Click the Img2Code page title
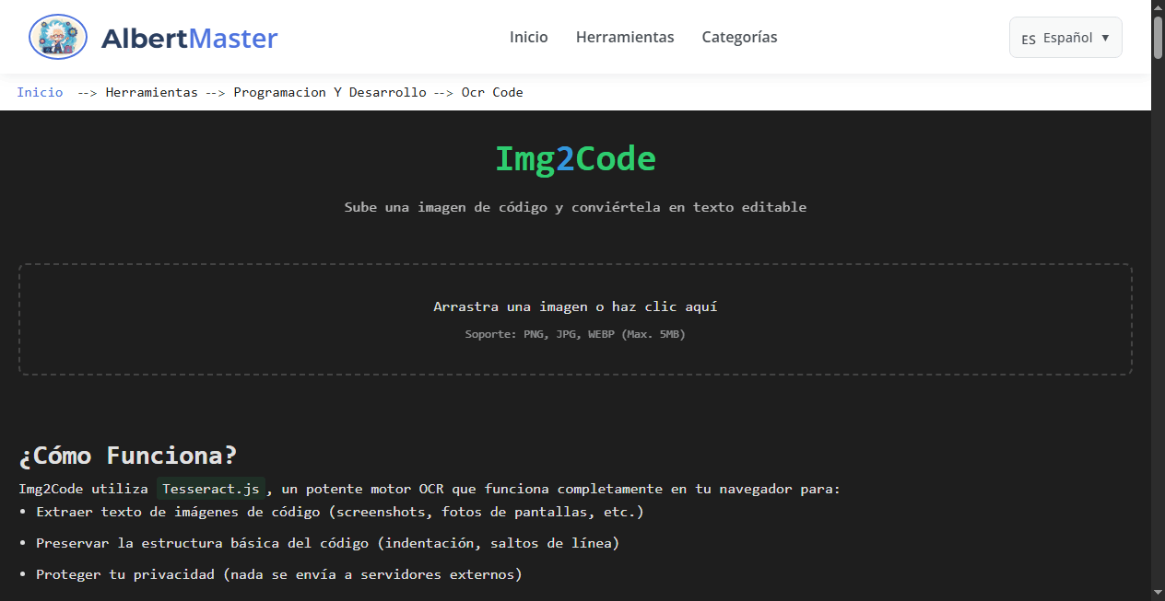1165x601 pixels. click(575, 158)
